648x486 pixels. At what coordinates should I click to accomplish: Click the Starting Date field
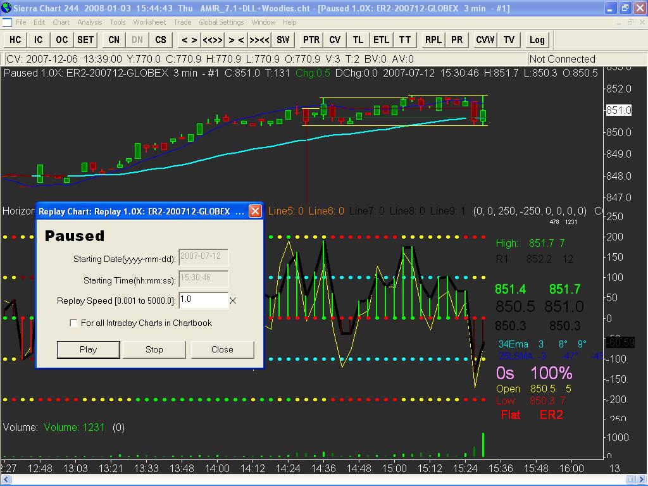point(203,257)
